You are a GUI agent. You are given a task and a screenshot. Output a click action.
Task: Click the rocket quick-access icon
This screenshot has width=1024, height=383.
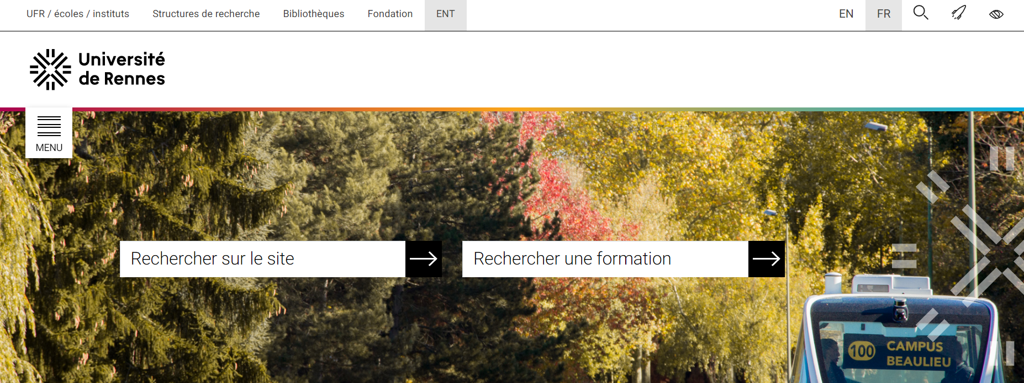959,13
